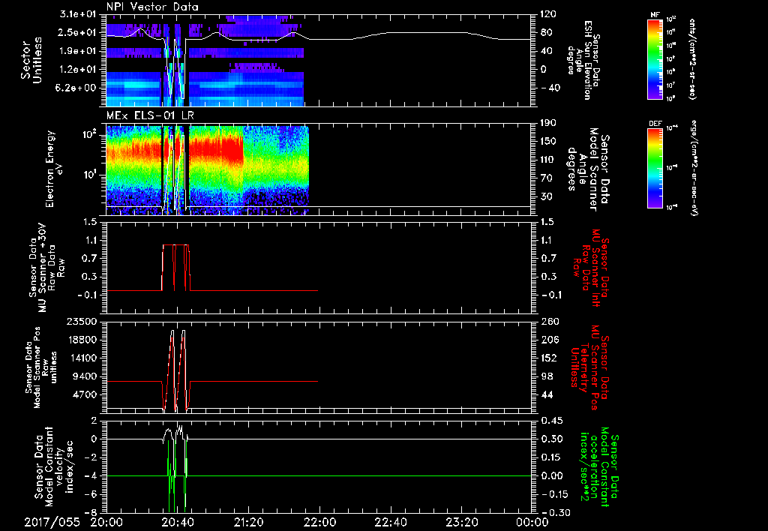Click the Model Scanner Angle degrees label
The image size is (768, 531).
click(x=588, y=169)
